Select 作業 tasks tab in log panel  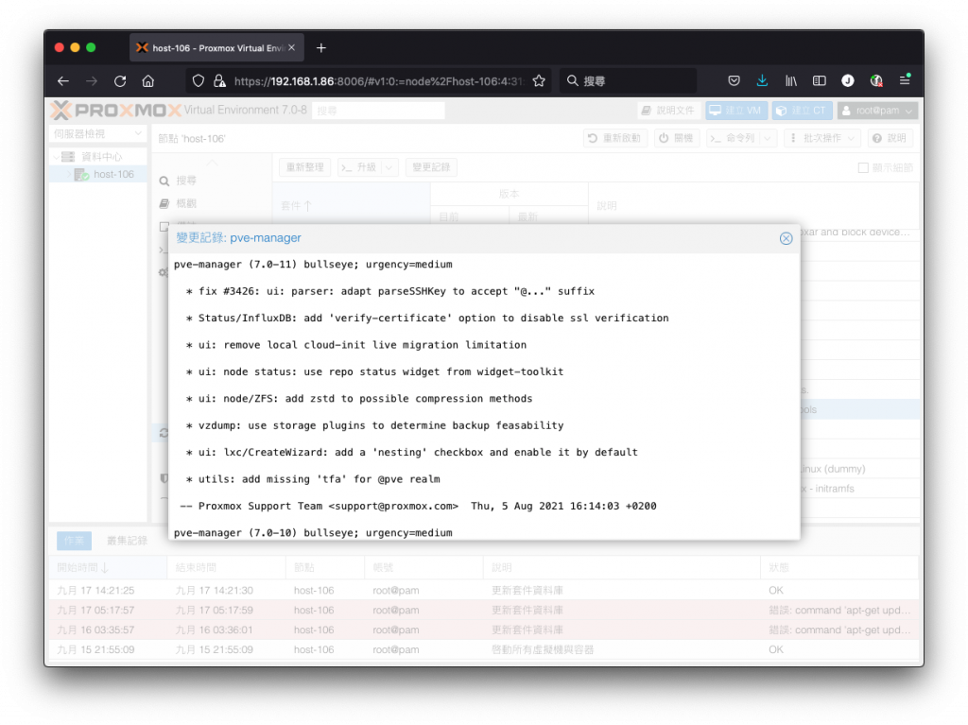[74, 541]
